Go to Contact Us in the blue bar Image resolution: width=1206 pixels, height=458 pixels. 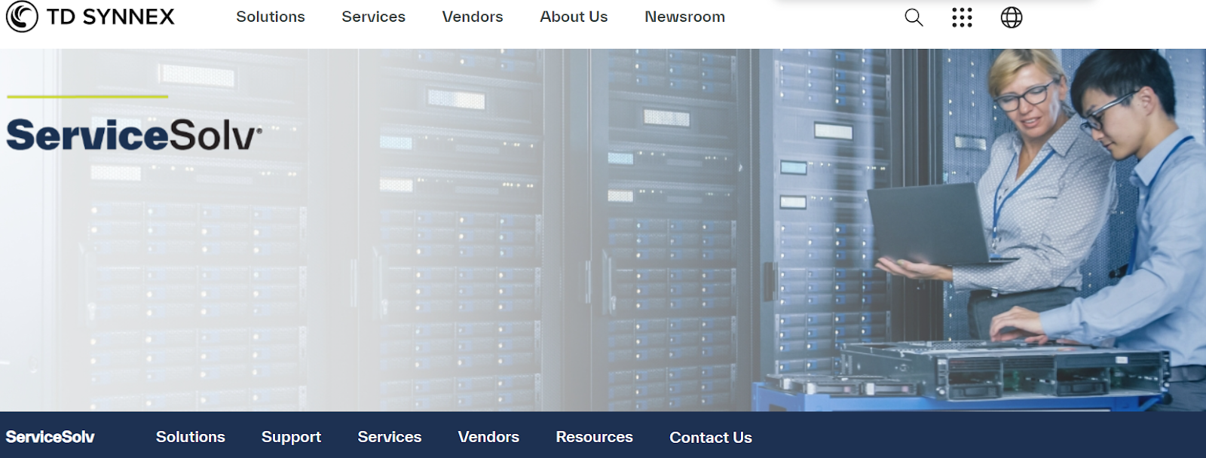point(711,438)
